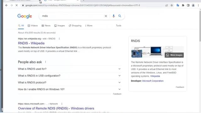Open the Chrome profile avatar
The height and width of the screenshot is (113, 201).
tap(193, 5)
